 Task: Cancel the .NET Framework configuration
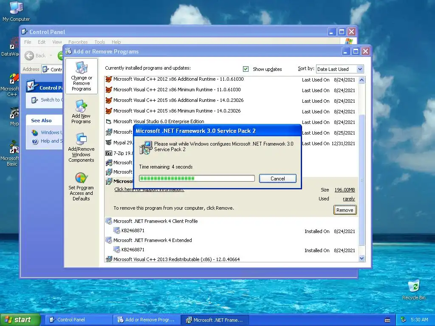(278, 179)
